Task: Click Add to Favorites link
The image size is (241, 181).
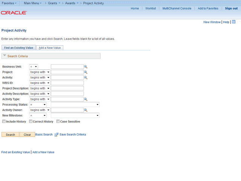Action: [208, 8]
